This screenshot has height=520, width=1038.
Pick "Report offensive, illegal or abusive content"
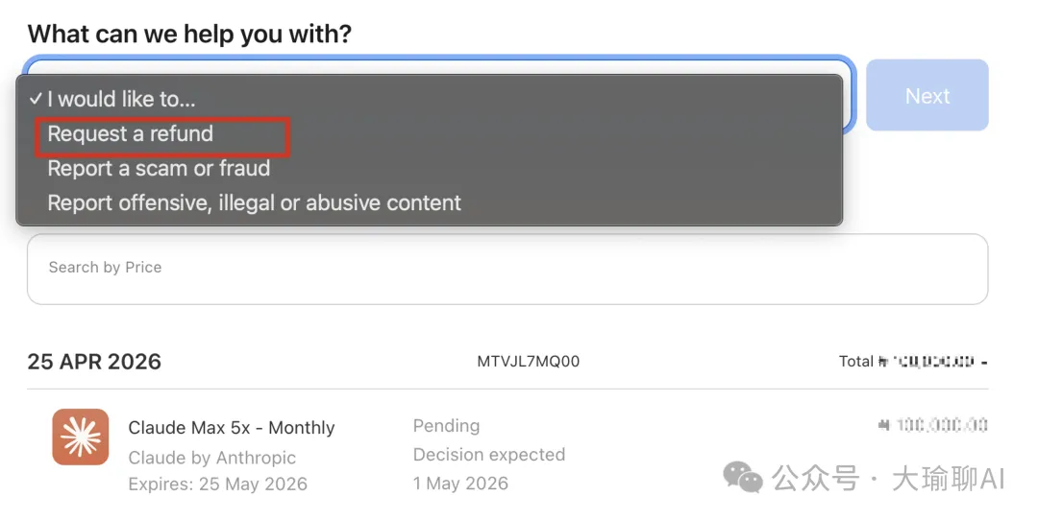tap(254, 203)
